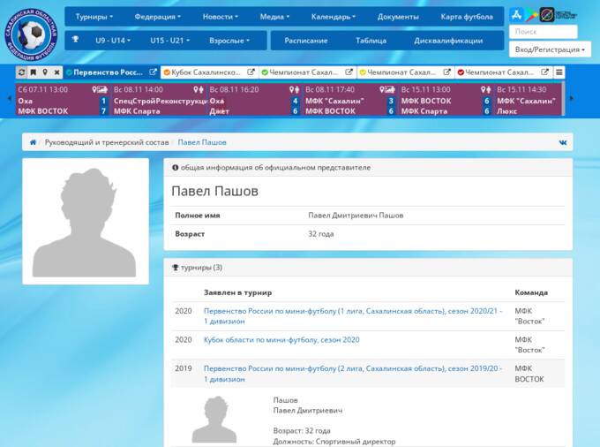
Task: Open the Документы menu item
Action: pyautogui.click(x=398, y=17)
